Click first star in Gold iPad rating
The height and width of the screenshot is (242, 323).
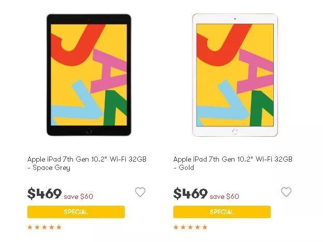175,227
